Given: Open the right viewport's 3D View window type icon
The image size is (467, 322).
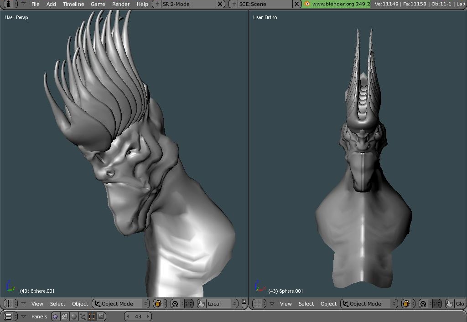Looking at the screenshot, I should [x=259, y=304].
